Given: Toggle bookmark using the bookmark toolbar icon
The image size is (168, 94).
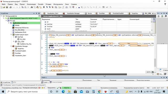Looking at the screenshot, I should pos(44,7).
